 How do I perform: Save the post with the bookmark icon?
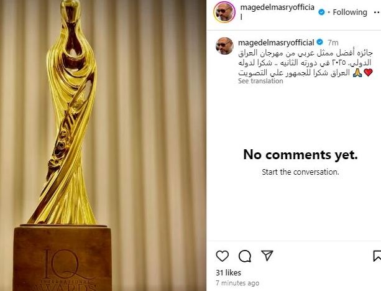tap(377, 256)
